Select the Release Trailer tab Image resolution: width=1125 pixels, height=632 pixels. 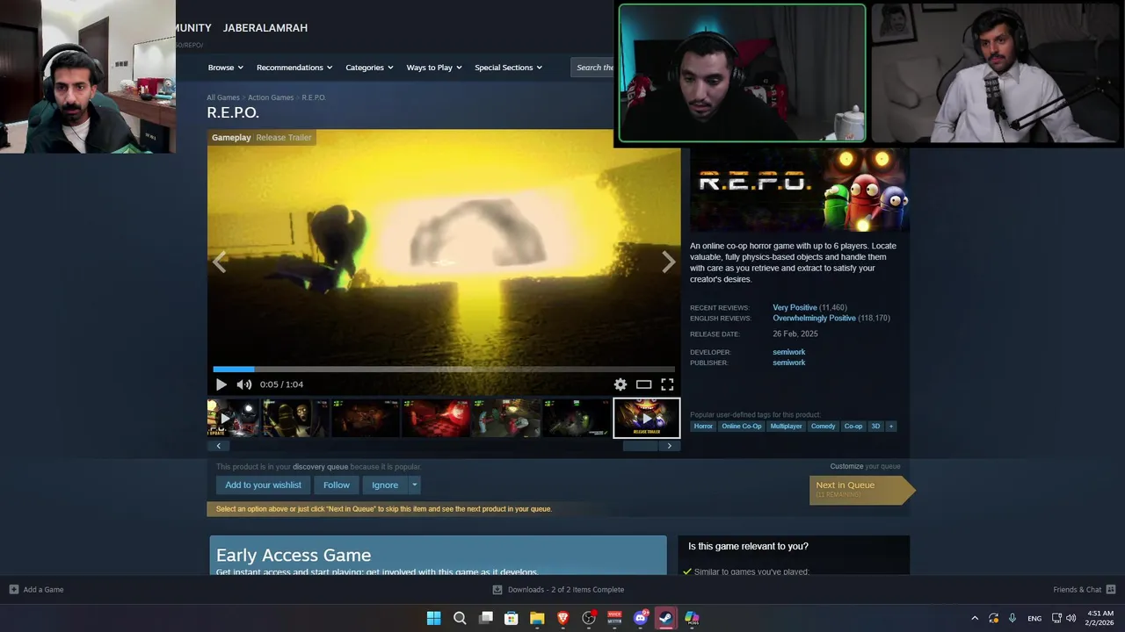coord(284,138)
